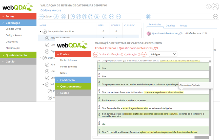Click the code icon of the highlighted Atitudes row

coord(47,38)
